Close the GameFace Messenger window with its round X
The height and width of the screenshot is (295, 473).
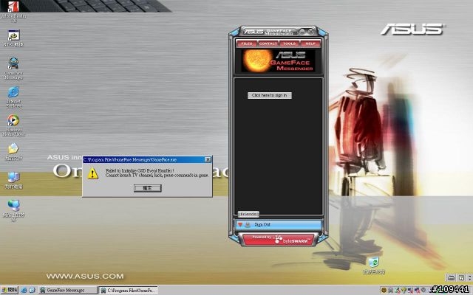[x=311, y=31]
